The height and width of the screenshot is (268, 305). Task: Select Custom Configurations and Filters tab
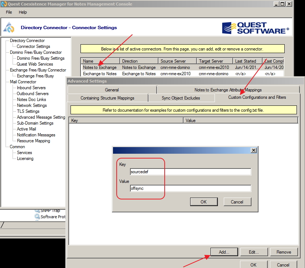coord(257,97)
